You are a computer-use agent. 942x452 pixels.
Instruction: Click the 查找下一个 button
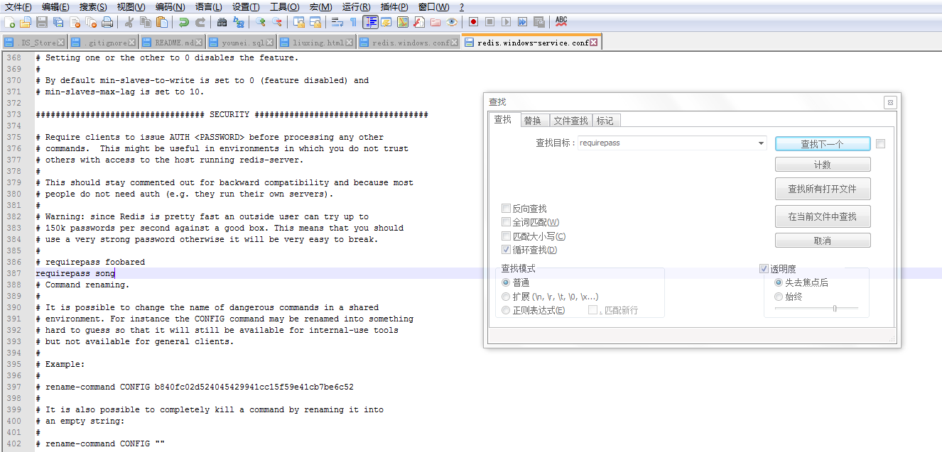[x=822, y=143]
